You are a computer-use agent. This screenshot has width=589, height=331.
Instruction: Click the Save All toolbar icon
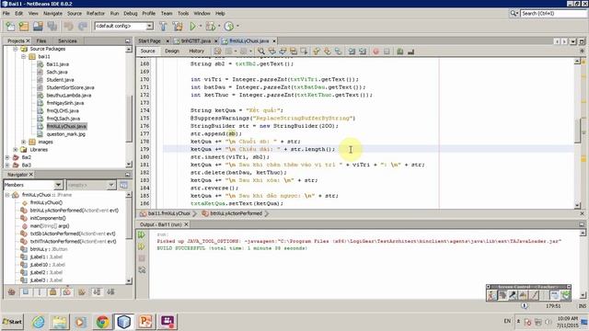pos(52,27)
